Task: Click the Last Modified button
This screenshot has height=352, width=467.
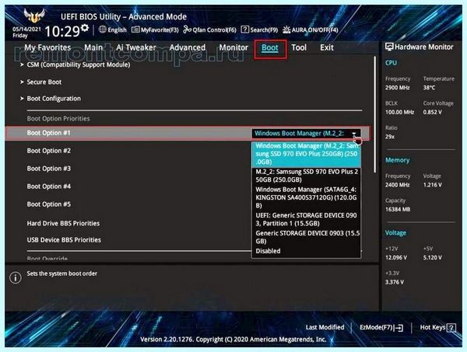Action: pyautogui.click(x=325, y=327)
